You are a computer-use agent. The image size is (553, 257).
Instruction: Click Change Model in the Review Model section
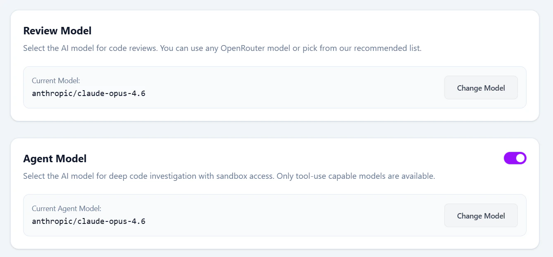(481, 88)
